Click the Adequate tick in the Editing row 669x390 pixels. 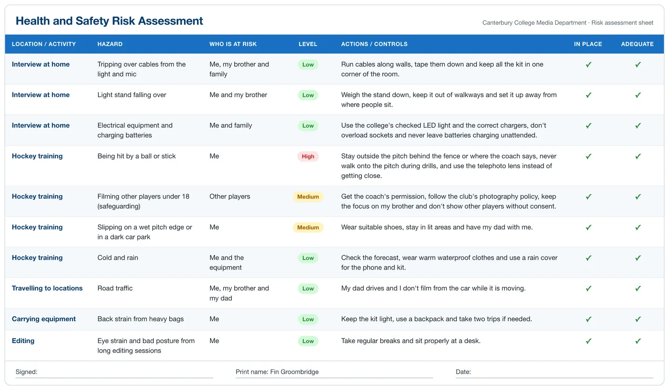638,341
